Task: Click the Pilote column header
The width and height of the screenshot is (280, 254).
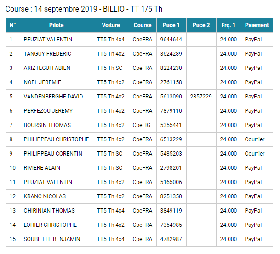Action: 57,25
